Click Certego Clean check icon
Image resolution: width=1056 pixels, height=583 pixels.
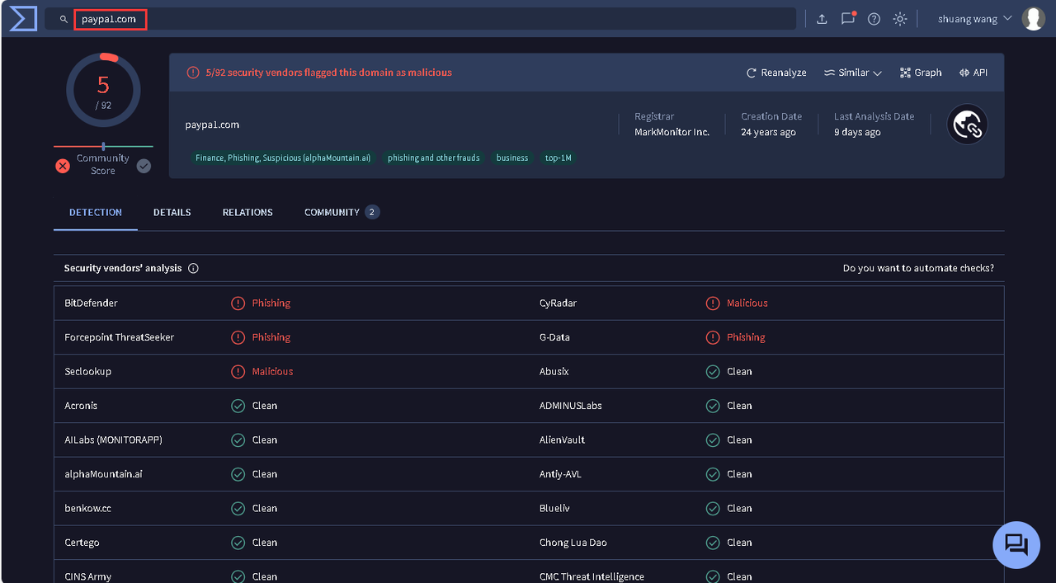[x=238, y=543]
